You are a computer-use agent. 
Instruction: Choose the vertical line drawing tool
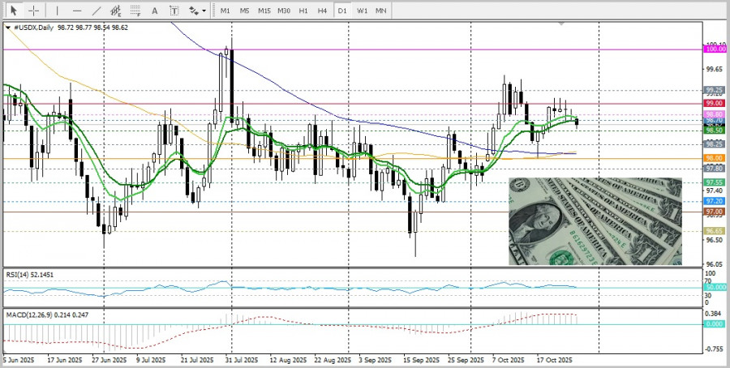[x=58, y=11]
